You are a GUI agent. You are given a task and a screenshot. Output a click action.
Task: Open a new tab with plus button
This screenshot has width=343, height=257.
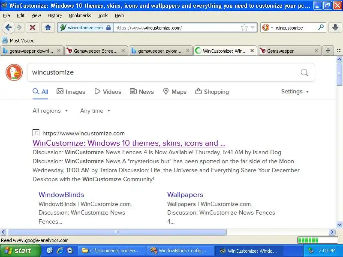click(x=328, y=51)
